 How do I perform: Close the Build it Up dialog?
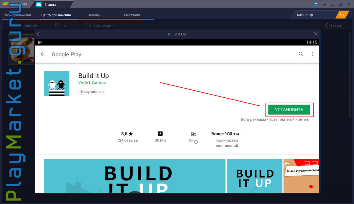tap(316, 34)
